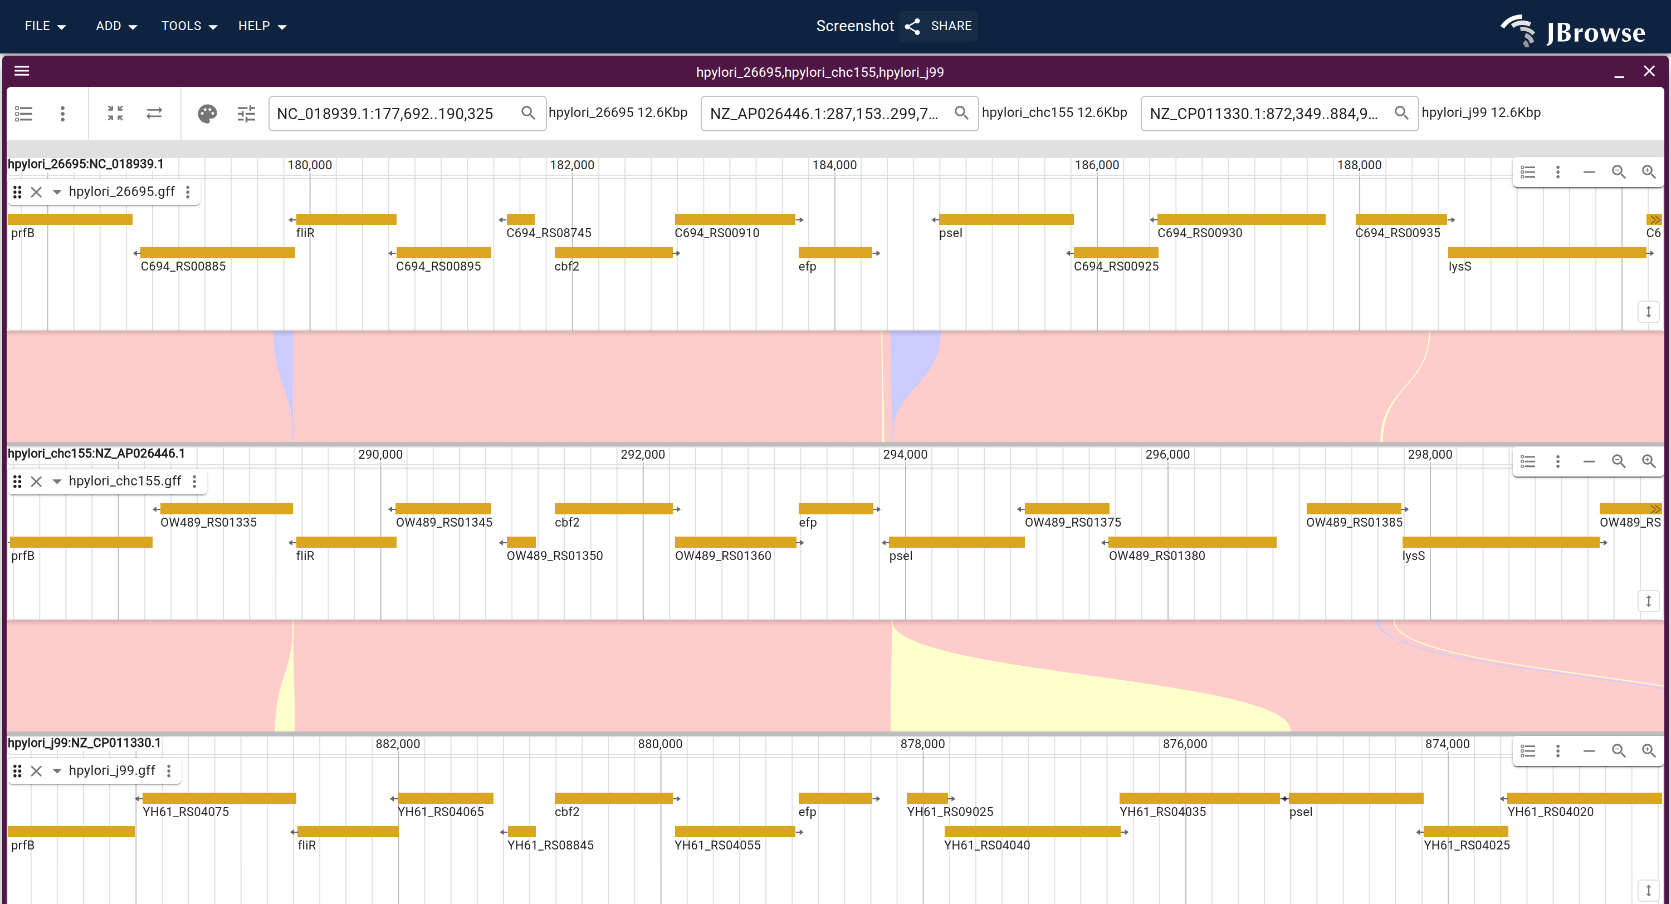Open three-dot menu for hpylori_26695 row
The height and width of the screenshot is (904, 1671).
[x=1558, y=172]
